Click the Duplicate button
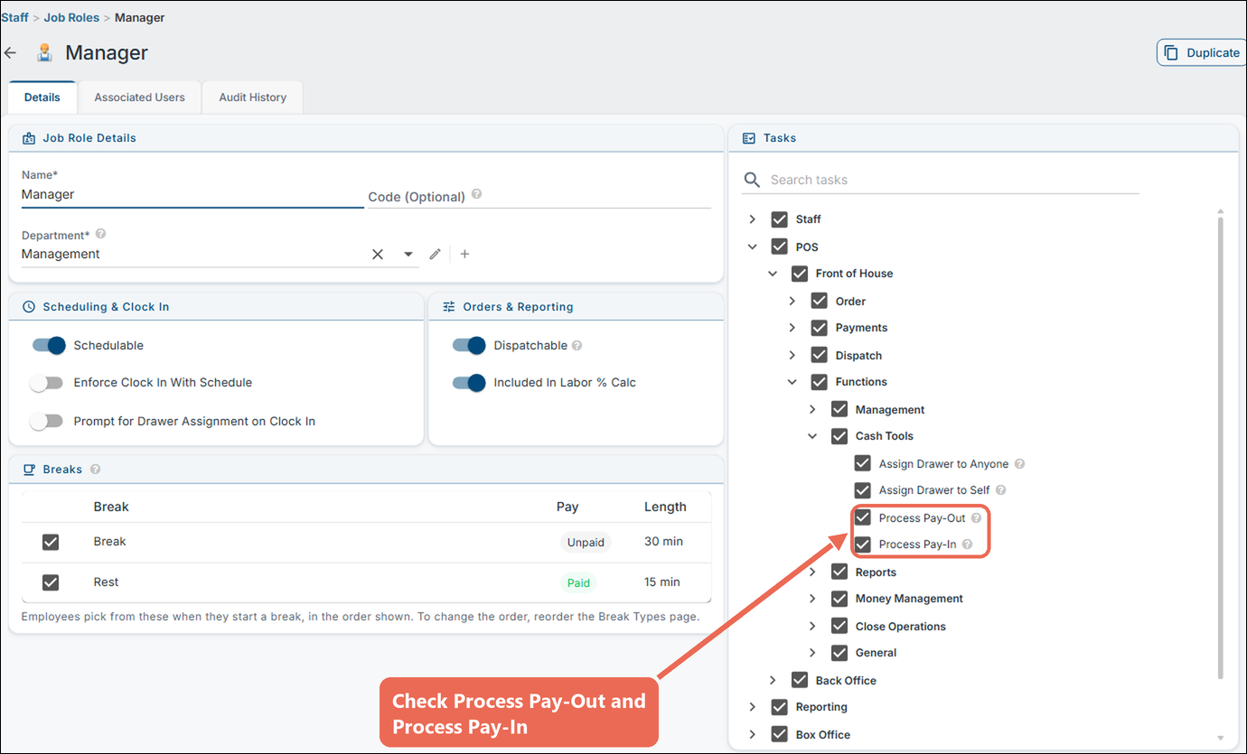1247x754 pixels. (1202, 52)
